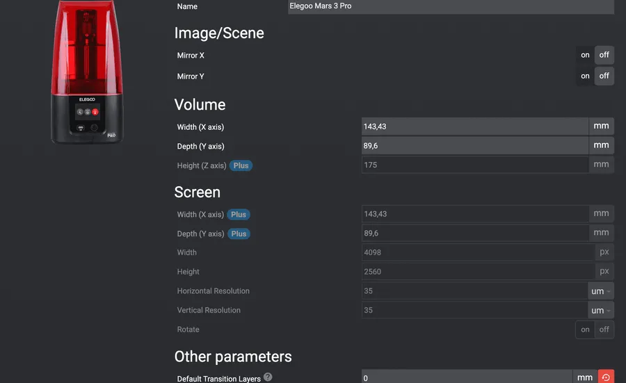Viewport: 626px width, 383px height.
Task: Click the pixel Width field 4098
Action: (478, 252)
